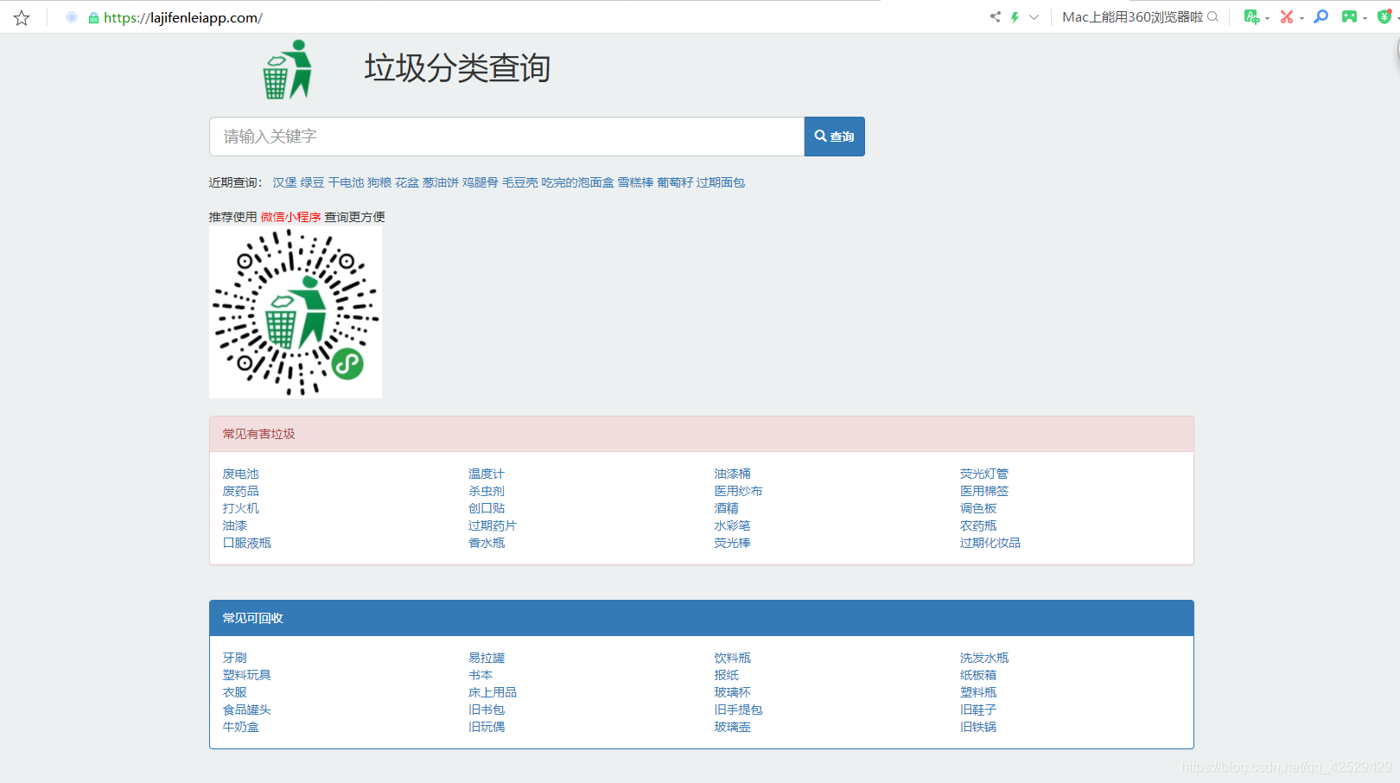Click the red scissors screenshot icon
Image resolution: width=1400 pixels, height=783 pixels.
click(x=1287, y=16)
